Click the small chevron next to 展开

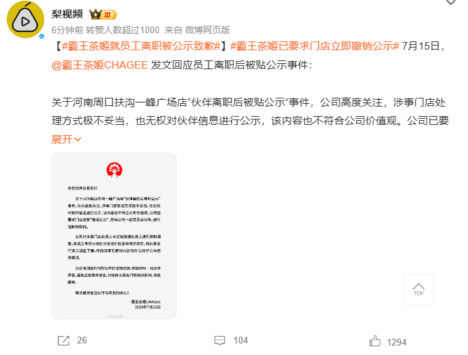click(x=77, y=139)
